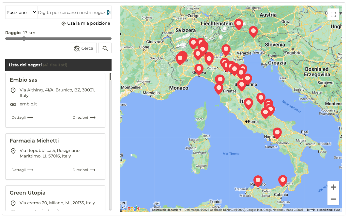
Task: Toggle fullscreen map view
Action: point(333,14)
